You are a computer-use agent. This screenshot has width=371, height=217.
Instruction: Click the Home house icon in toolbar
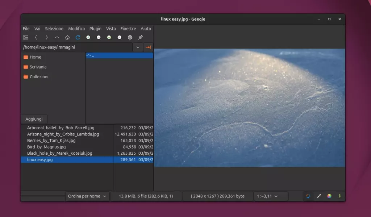point(67,37)
